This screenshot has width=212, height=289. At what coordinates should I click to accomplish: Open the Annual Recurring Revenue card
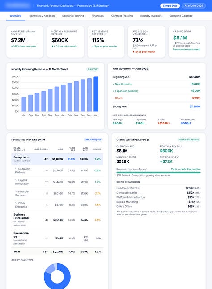[x=25, y=42]
